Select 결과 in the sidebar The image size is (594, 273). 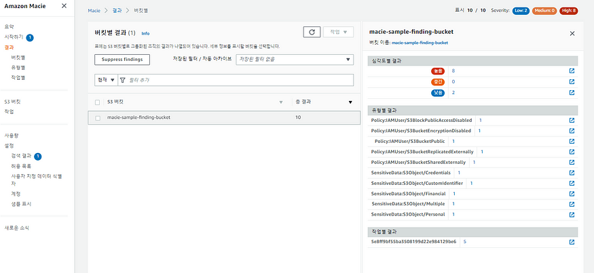pyautogui.click(x=9, y=47)
